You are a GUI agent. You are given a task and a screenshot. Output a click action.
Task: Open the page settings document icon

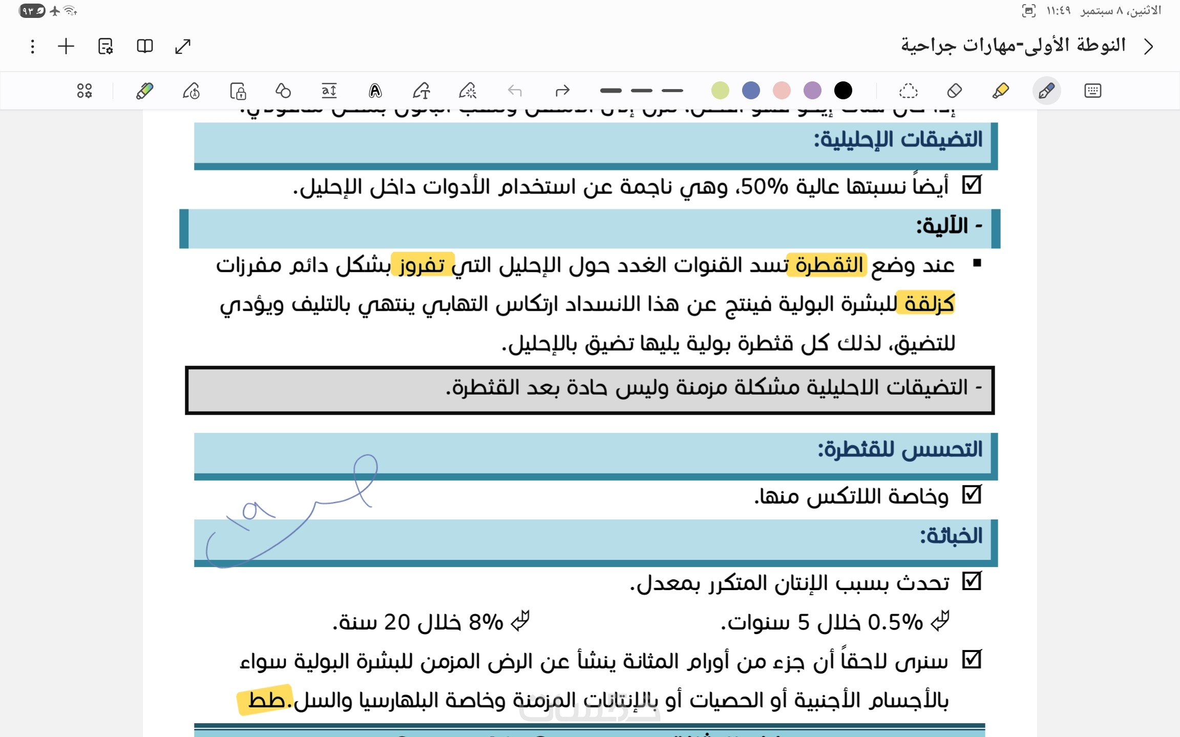click(106, 47)
